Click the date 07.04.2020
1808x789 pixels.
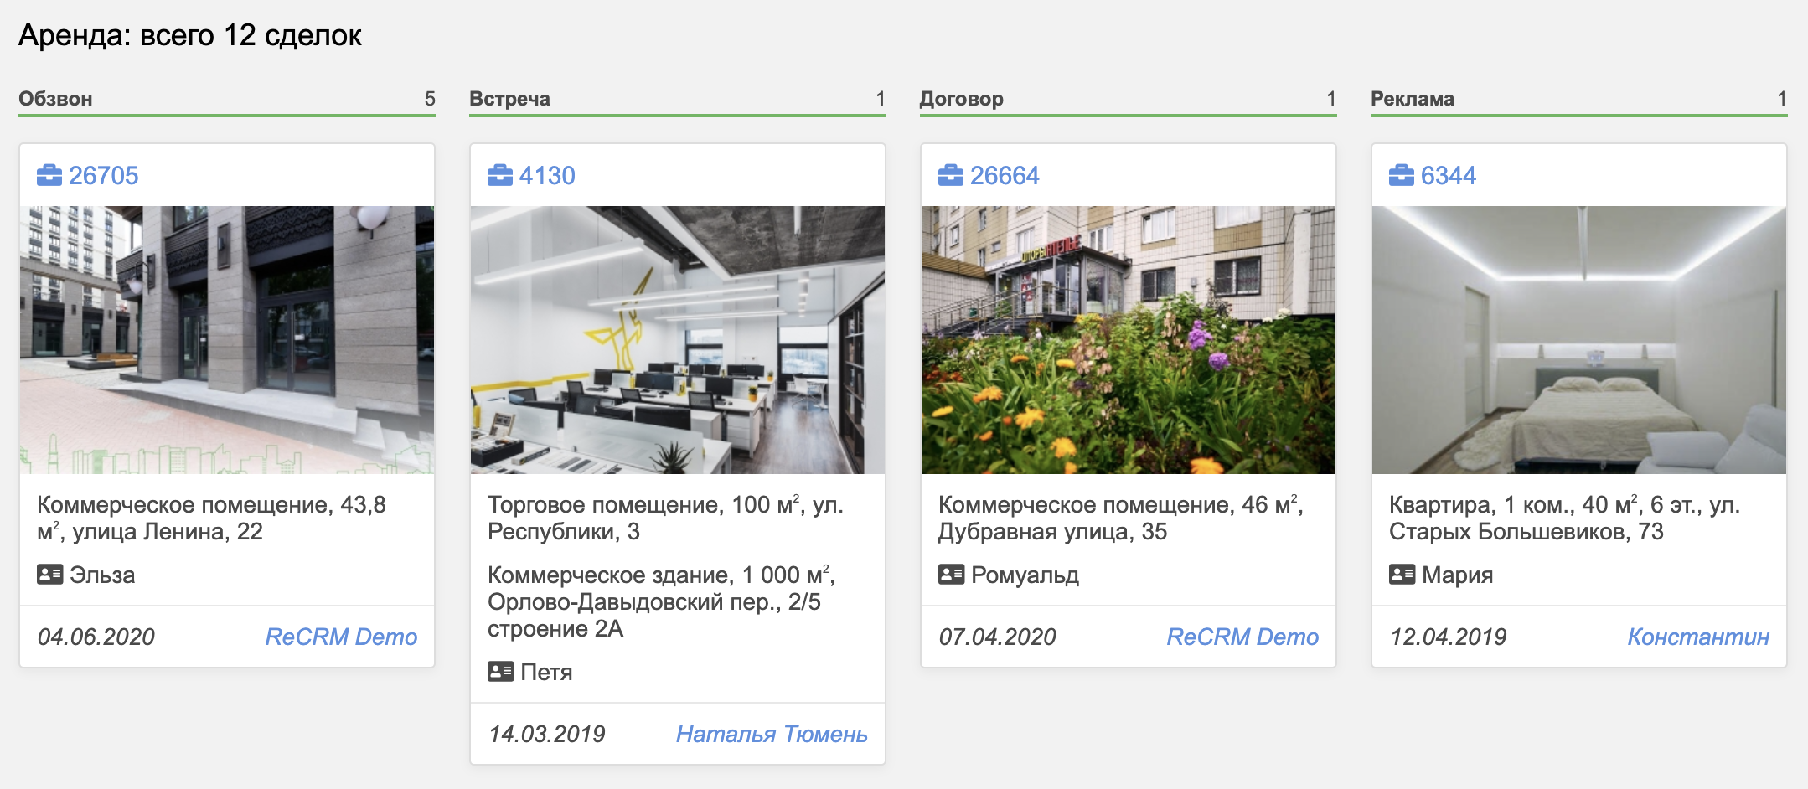[997, 637]
